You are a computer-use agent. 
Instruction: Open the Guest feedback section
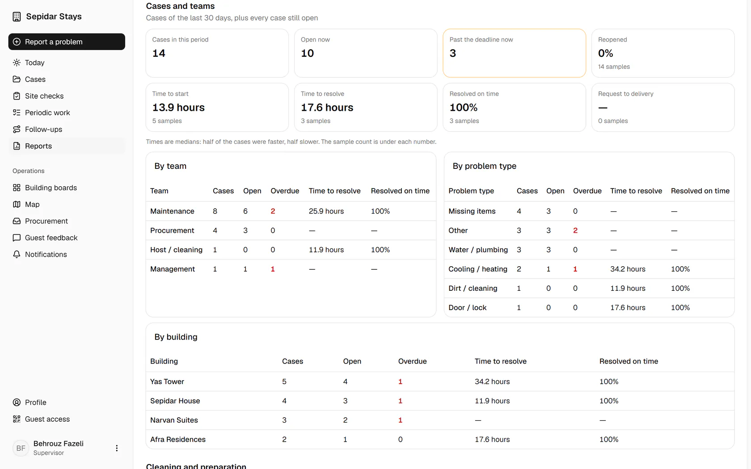tap(67, 238)
